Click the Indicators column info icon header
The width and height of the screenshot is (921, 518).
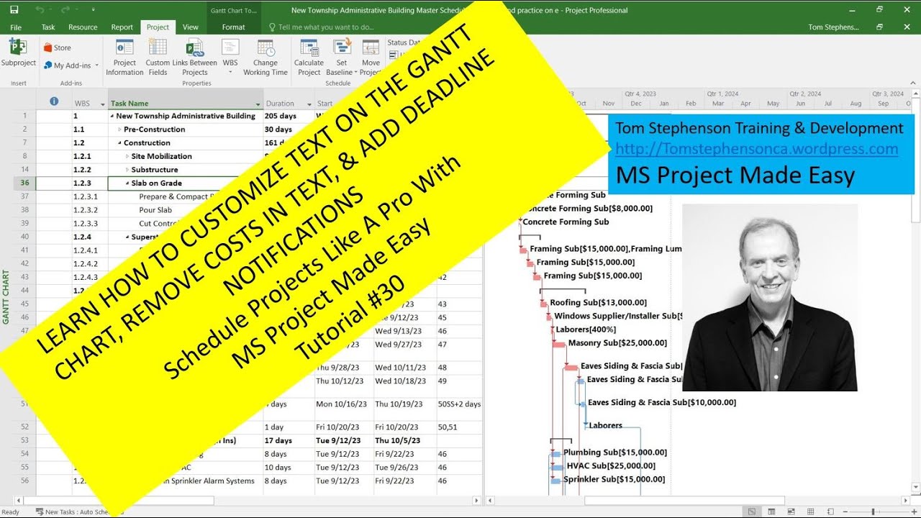click(53, 102)
